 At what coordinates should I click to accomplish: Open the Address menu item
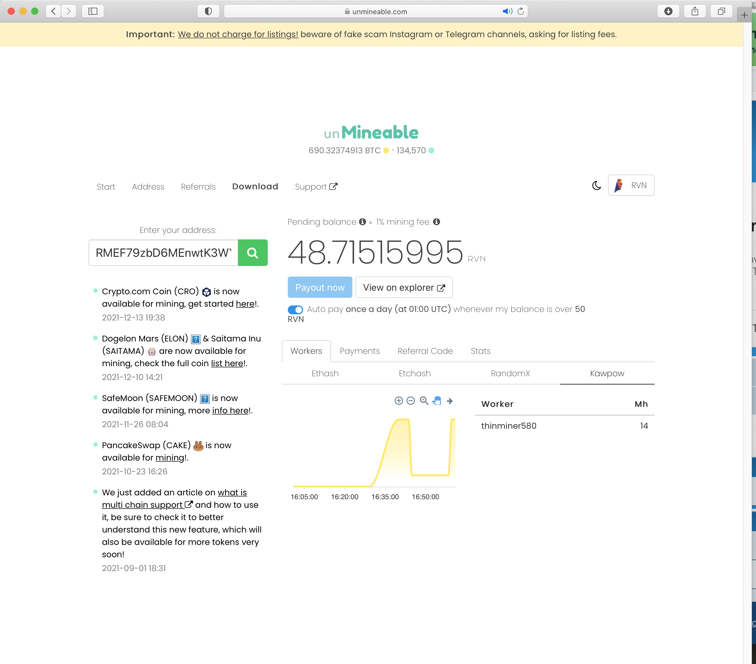(148, 187)
